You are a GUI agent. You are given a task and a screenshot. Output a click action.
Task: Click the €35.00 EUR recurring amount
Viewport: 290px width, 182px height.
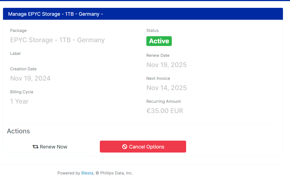click(x=164, y=111)
